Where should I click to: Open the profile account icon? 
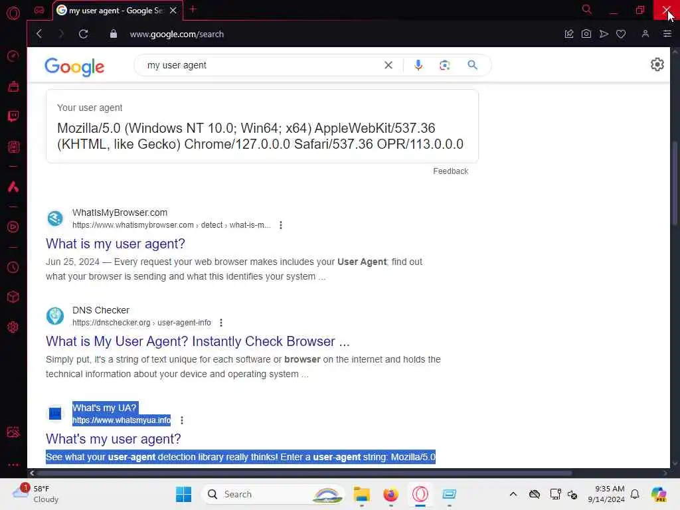coord(645,34)
